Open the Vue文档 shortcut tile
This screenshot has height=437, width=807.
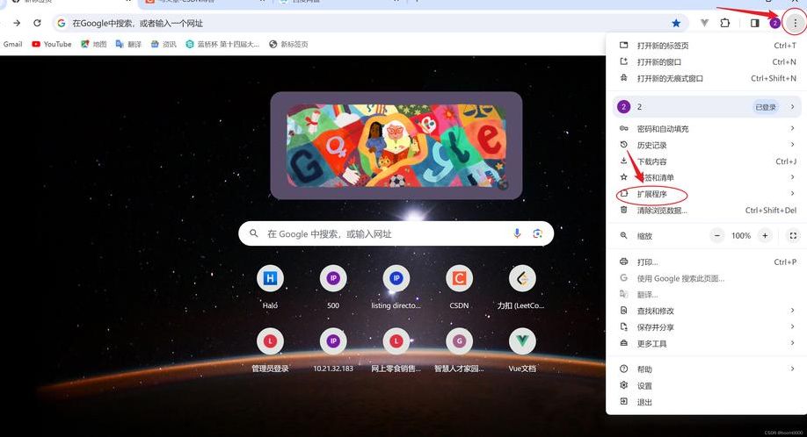tap(522, 350)
